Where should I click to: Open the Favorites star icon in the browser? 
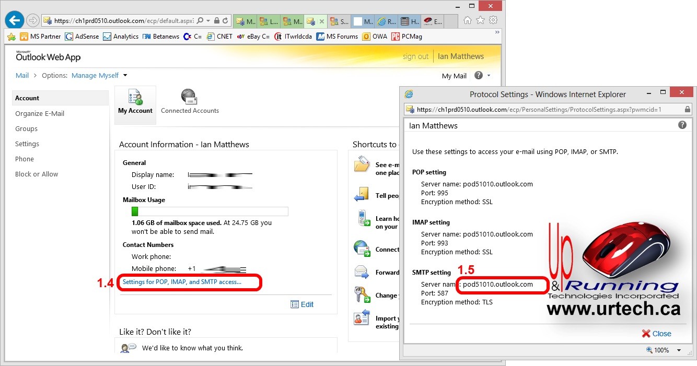pos(480,20)
